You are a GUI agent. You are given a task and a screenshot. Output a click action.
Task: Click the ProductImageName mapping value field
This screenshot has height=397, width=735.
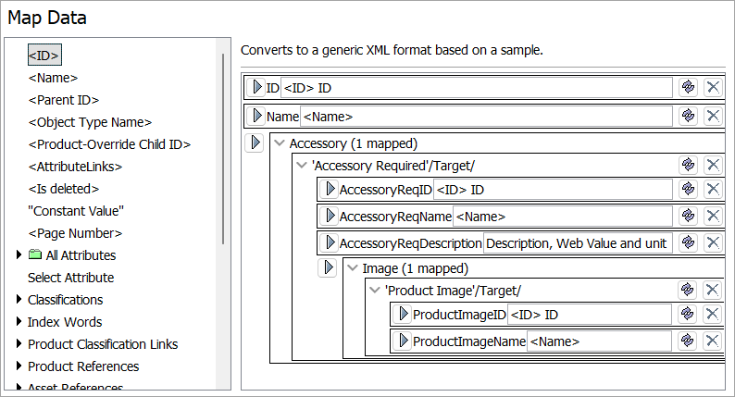[598, 341]
